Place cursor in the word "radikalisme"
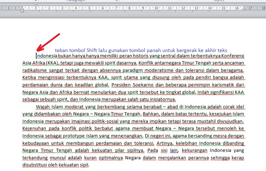The height and width of the screenshot is (171, 266). (34, 70)
